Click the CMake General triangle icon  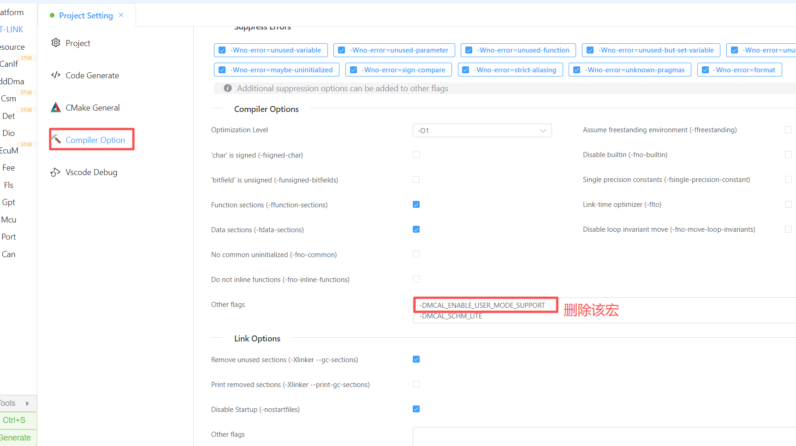coord(56,107)
